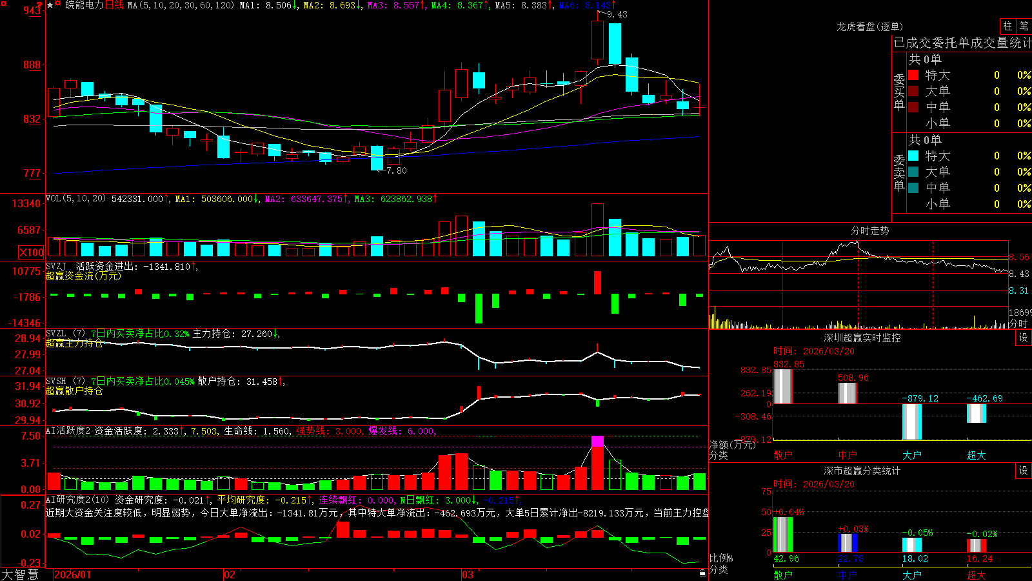The width and height of the screenshot is (1032, 581).
Task: Switch to the 笔 tick view
Action: click(x=1024, y=26)
